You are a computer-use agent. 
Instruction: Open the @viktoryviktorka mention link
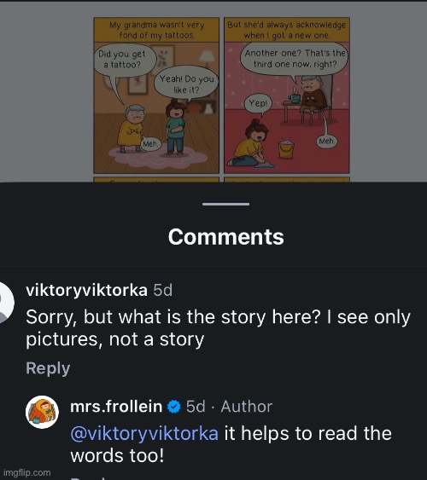point(144,433)
